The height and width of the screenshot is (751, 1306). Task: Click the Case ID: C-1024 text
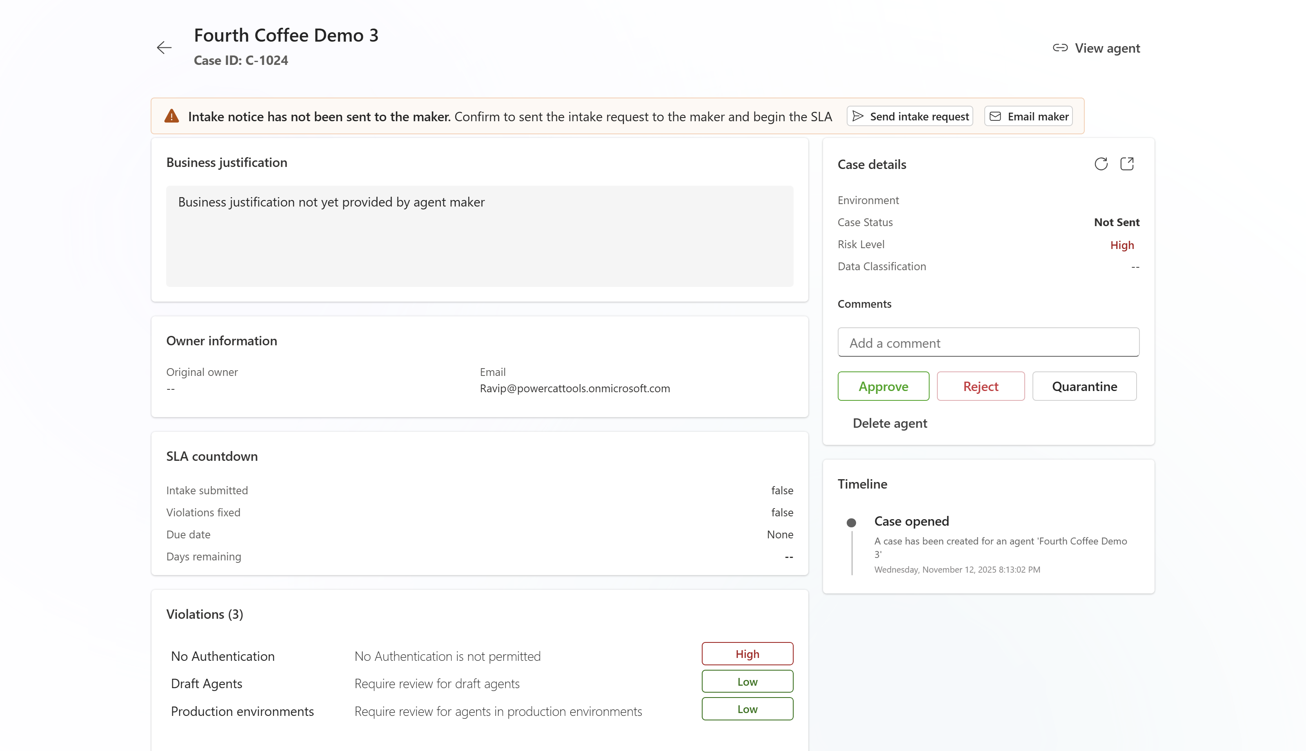tap(241, 60)
